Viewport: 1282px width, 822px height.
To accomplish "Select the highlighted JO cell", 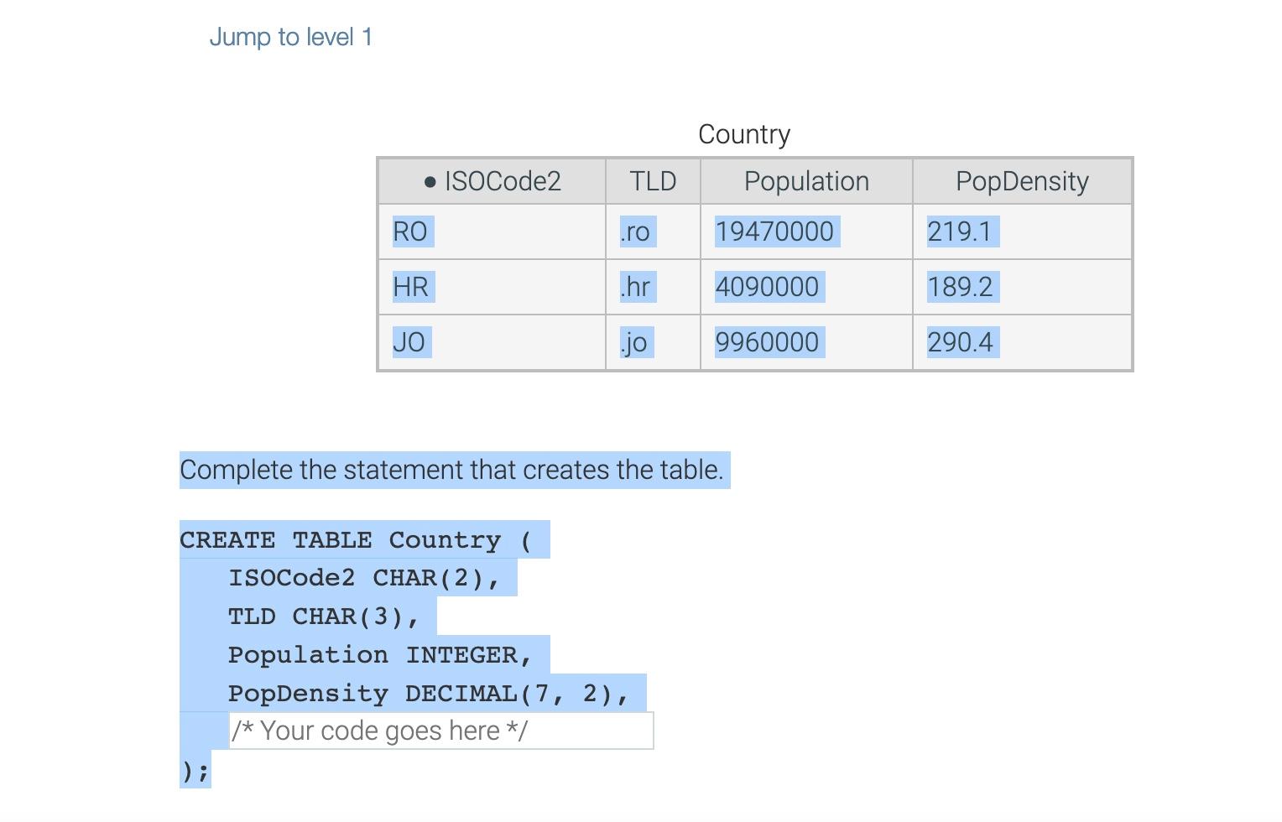I will click(x=409, y=341).
